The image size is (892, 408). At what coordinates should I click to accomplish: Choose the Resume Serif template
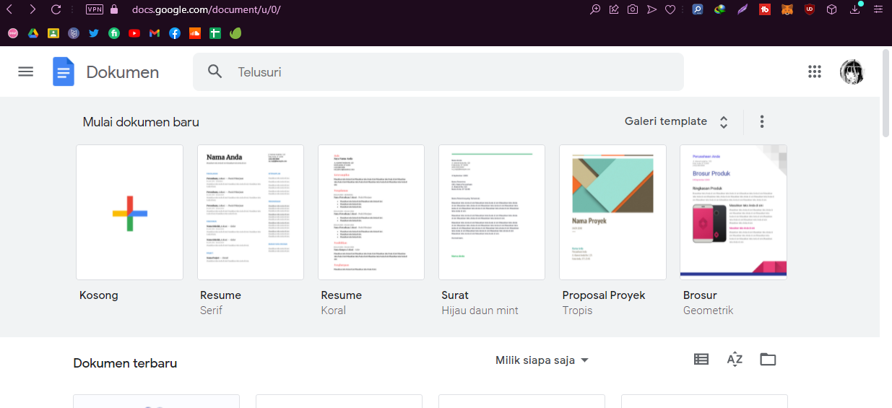(251, 212)
